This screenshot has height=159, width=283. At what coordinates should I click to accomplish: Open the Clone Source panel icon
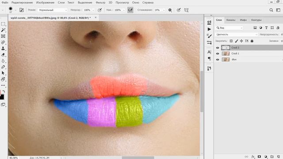click(209, 68)
